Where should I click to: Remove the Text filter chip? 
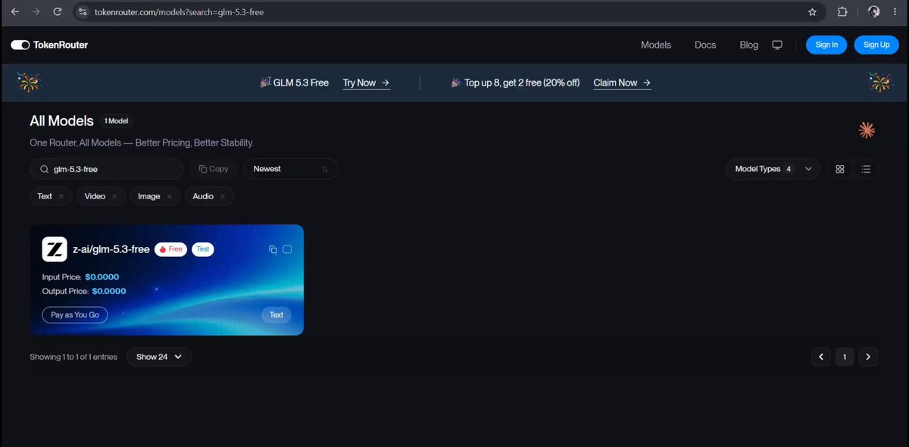[62, 196]
